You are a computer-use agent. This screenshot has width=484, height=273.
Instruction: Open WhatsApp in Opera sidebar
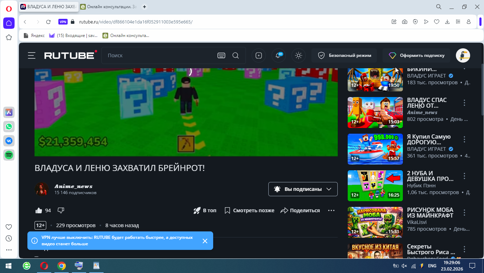[x=9, y=126]
